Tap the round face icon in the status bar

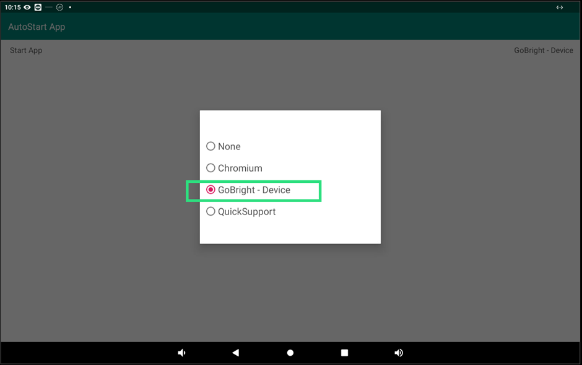(60, 7)
